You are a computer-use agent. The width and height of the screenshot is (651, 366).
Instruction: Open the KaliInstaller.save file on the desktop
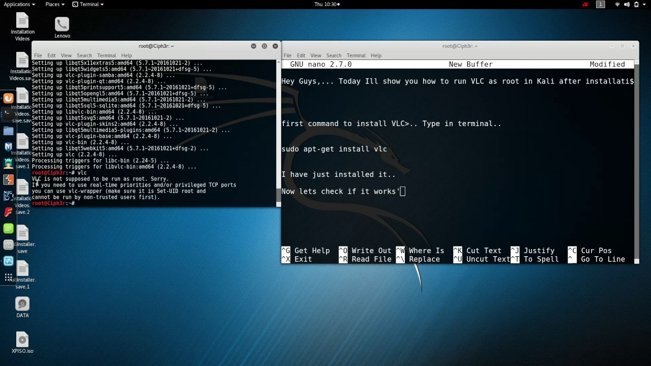(x=22, y=240)
